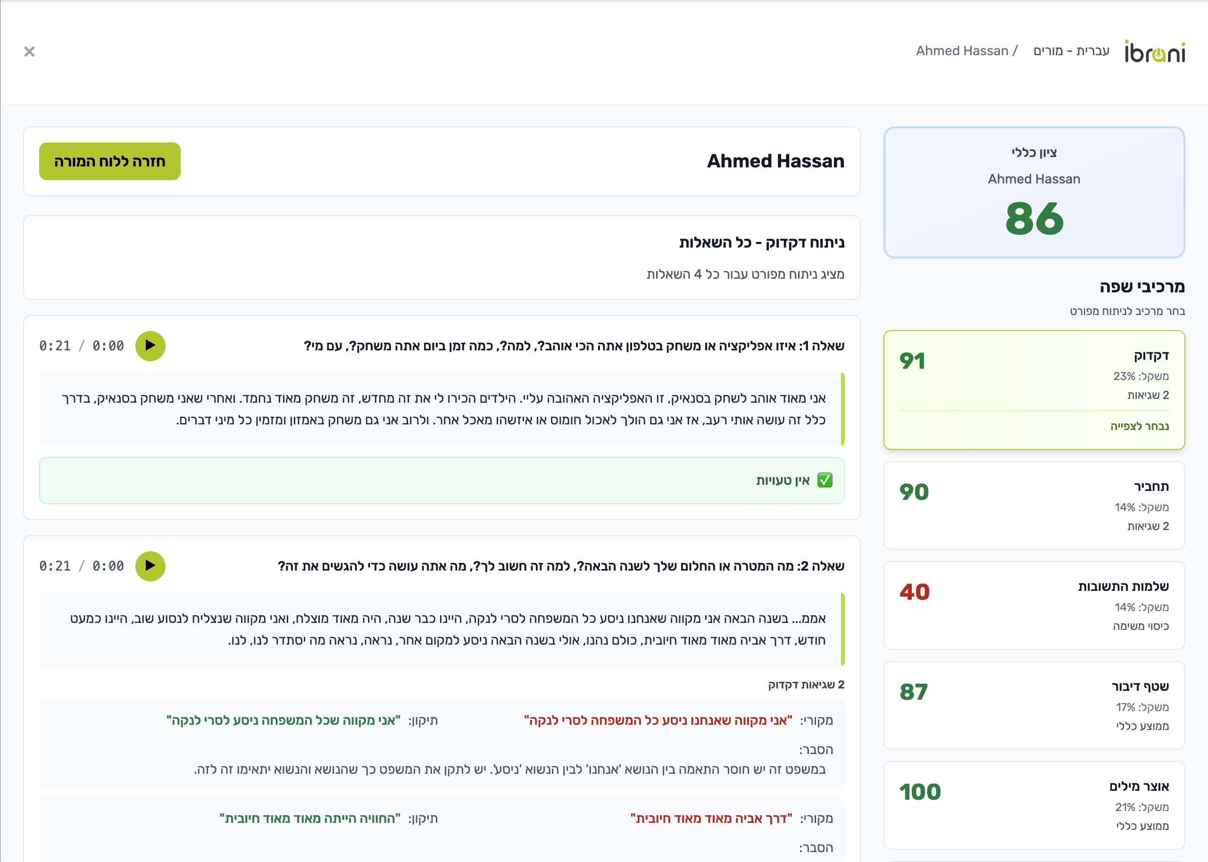Open the 'שלמות התשובות' card (40)
Viewport: 1208px width, 862px height.
[1033, 605]
